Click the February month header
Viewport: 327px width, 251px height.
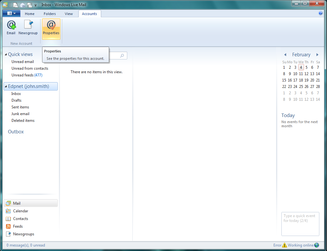pos(301,55)
